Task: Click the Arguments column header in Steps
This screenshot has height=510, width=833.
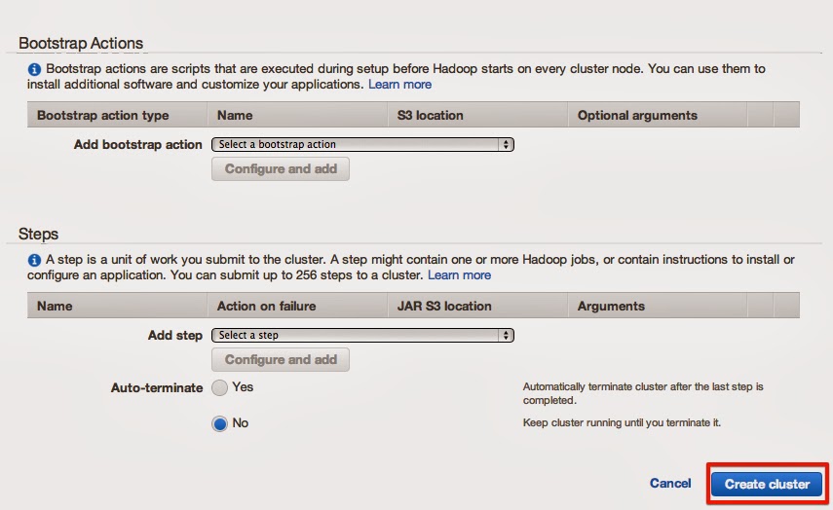Action: pyautogui.click(x=611, y=306)
